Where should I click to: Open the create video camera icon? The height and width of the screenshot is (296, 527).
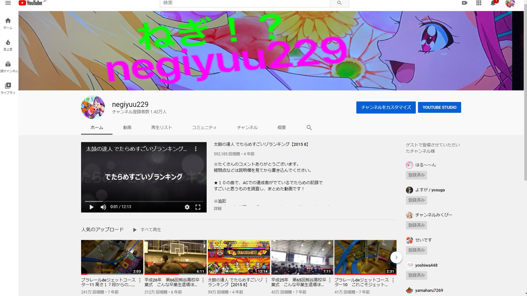(x=464, y=3)
